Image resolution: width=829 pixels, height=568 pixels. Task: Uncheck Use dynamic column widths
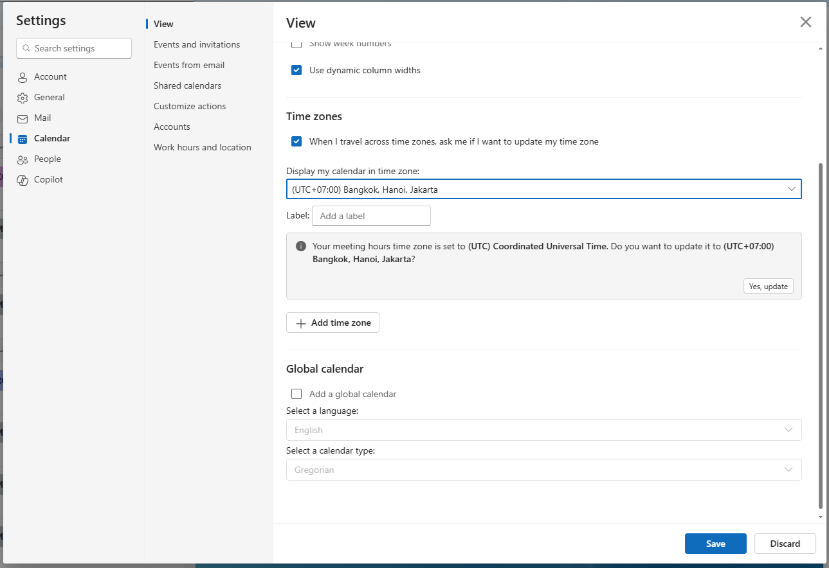click(x=296, y=70)
